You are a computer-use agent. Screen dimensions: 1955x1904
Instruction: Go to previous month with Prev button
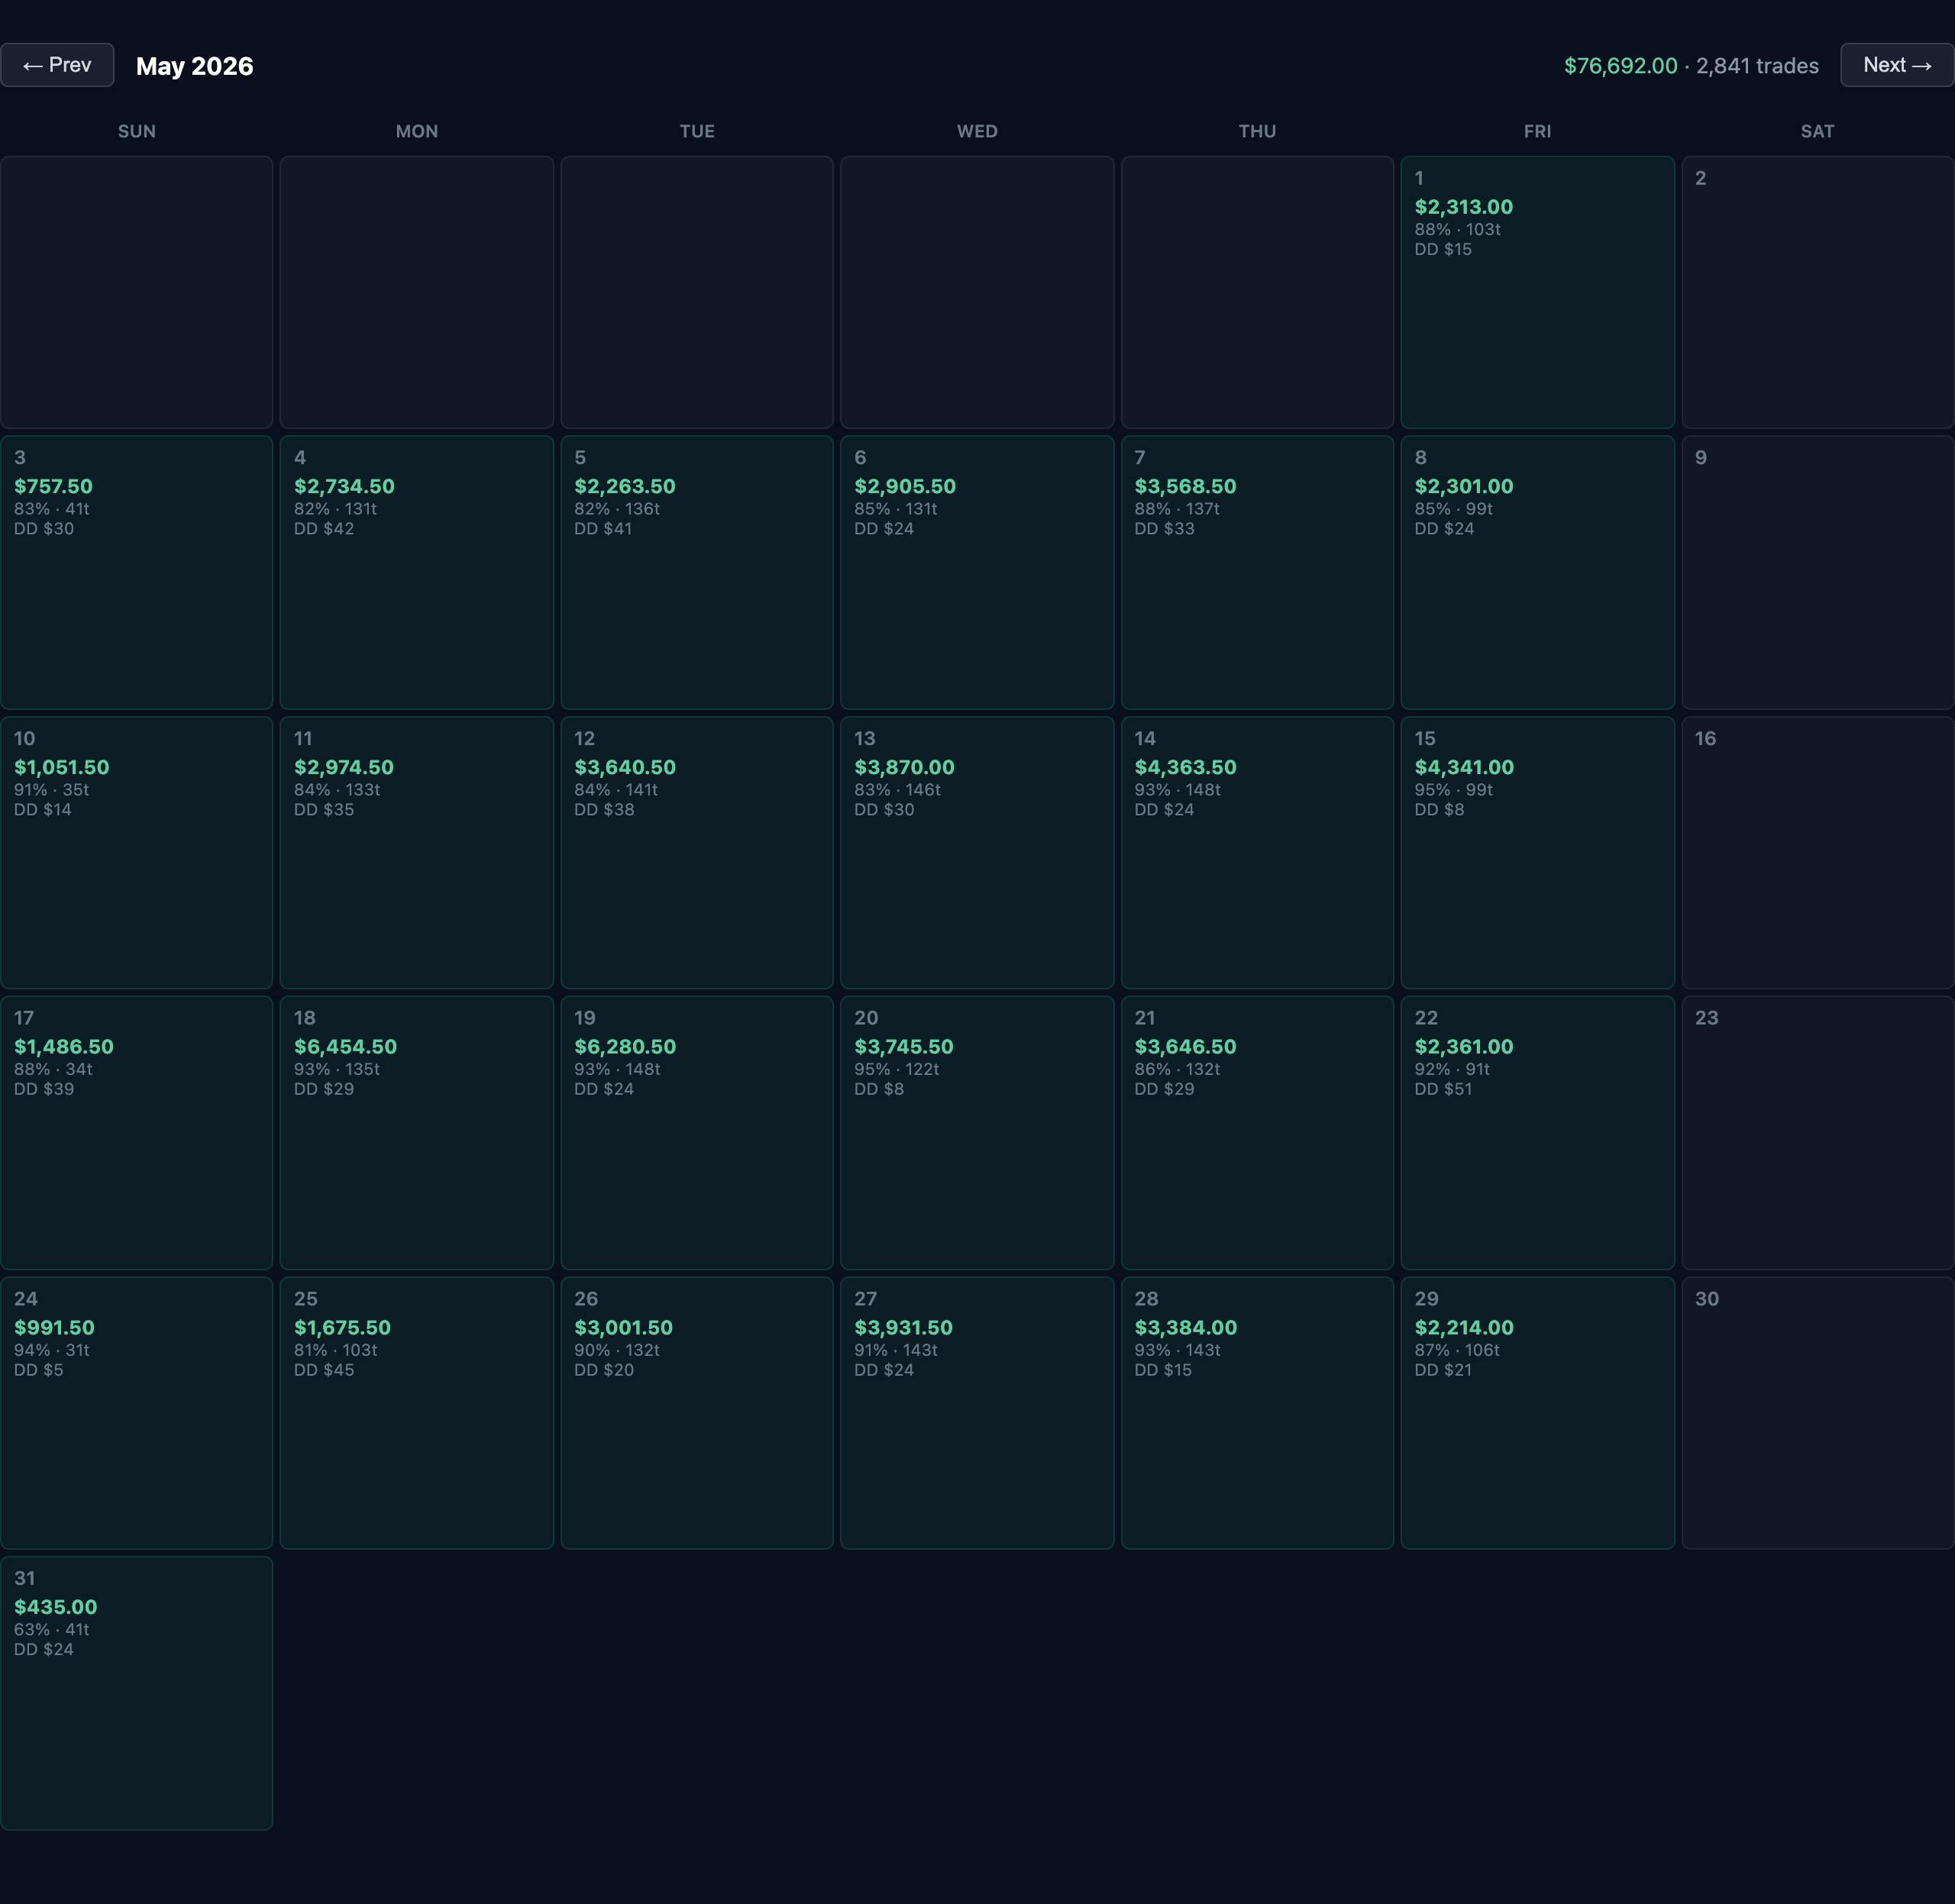pos(57,65)
